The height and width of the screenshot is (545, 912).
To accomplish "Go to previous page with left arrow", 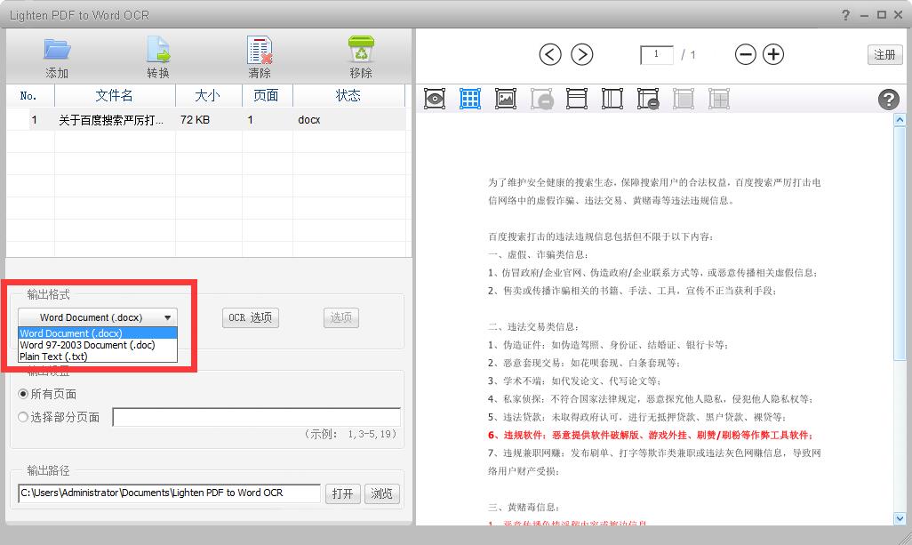I will coord(549,54).
